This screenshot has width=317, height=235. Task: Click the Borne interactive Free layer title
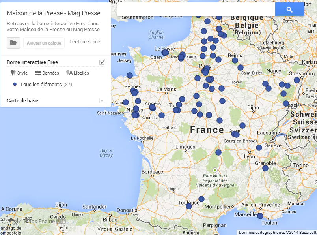coord(32,62)
